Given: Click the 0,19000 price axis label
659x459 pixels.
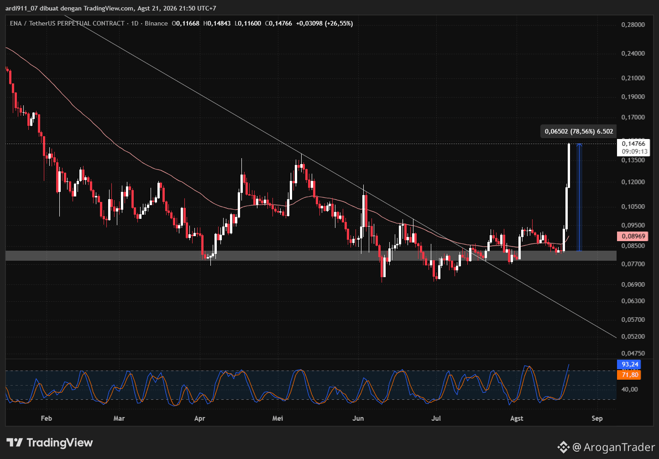Looking at the screenshot, I should click(633, 97).
